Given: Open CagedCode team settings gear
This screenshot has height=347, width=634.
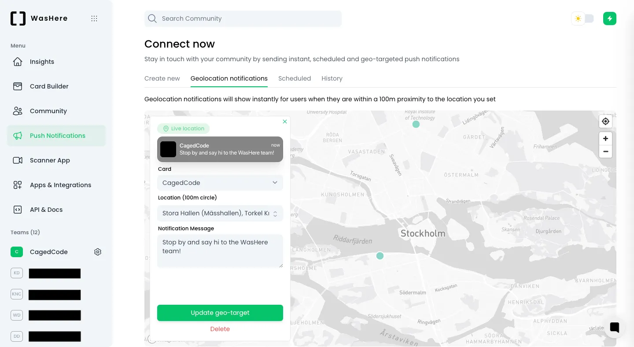Looking at the screenshot, I should tap(98, 252).
